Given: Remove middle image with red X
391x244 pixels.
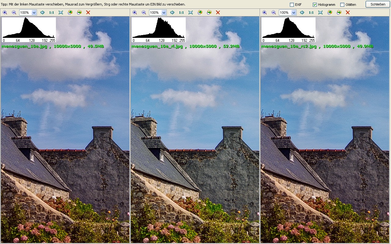Looking at the screenshot, I should pos(218,13).
